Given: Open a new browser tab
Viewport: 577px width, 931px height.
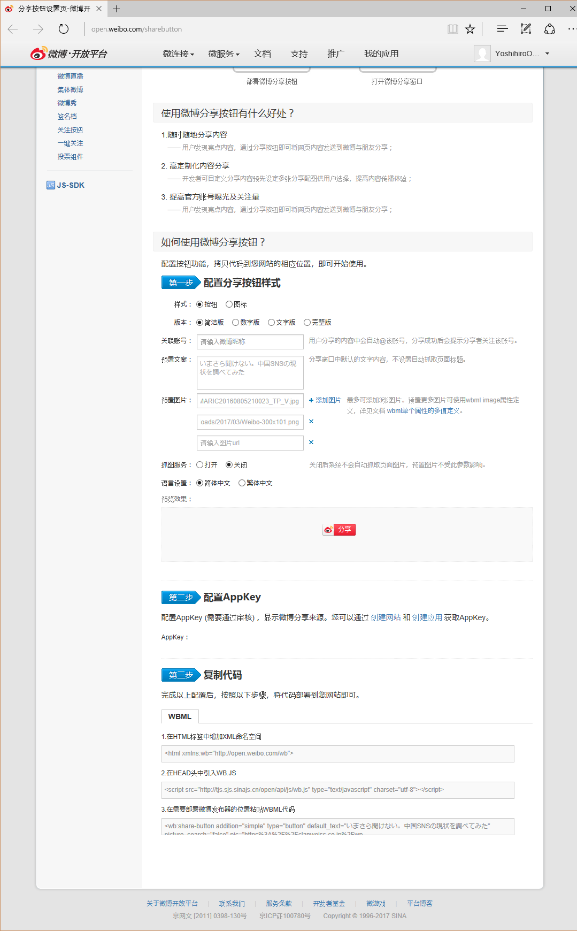Looking at the screenshot, I should (116, 9).
